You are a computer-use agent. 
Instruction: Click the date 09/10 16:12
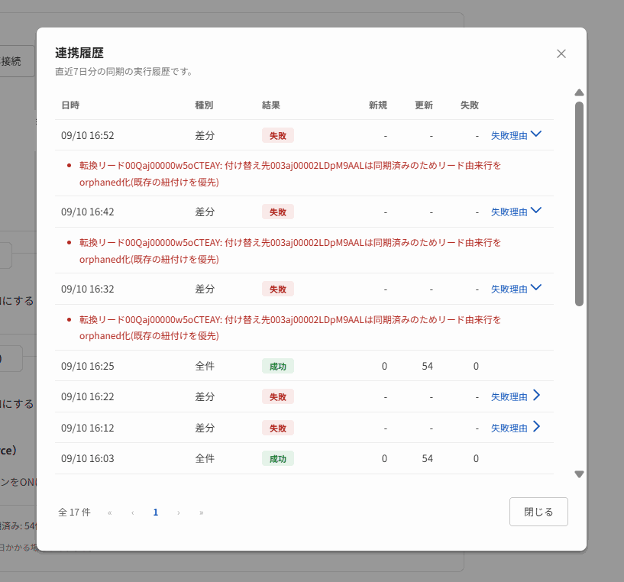[88, 428]
